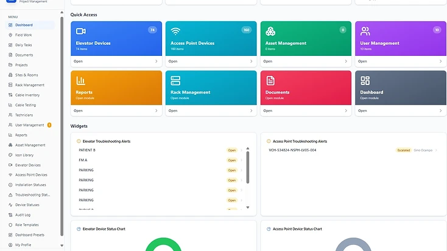Click the 74 count badge on Elevator Devices

click(x=152, y=30)
